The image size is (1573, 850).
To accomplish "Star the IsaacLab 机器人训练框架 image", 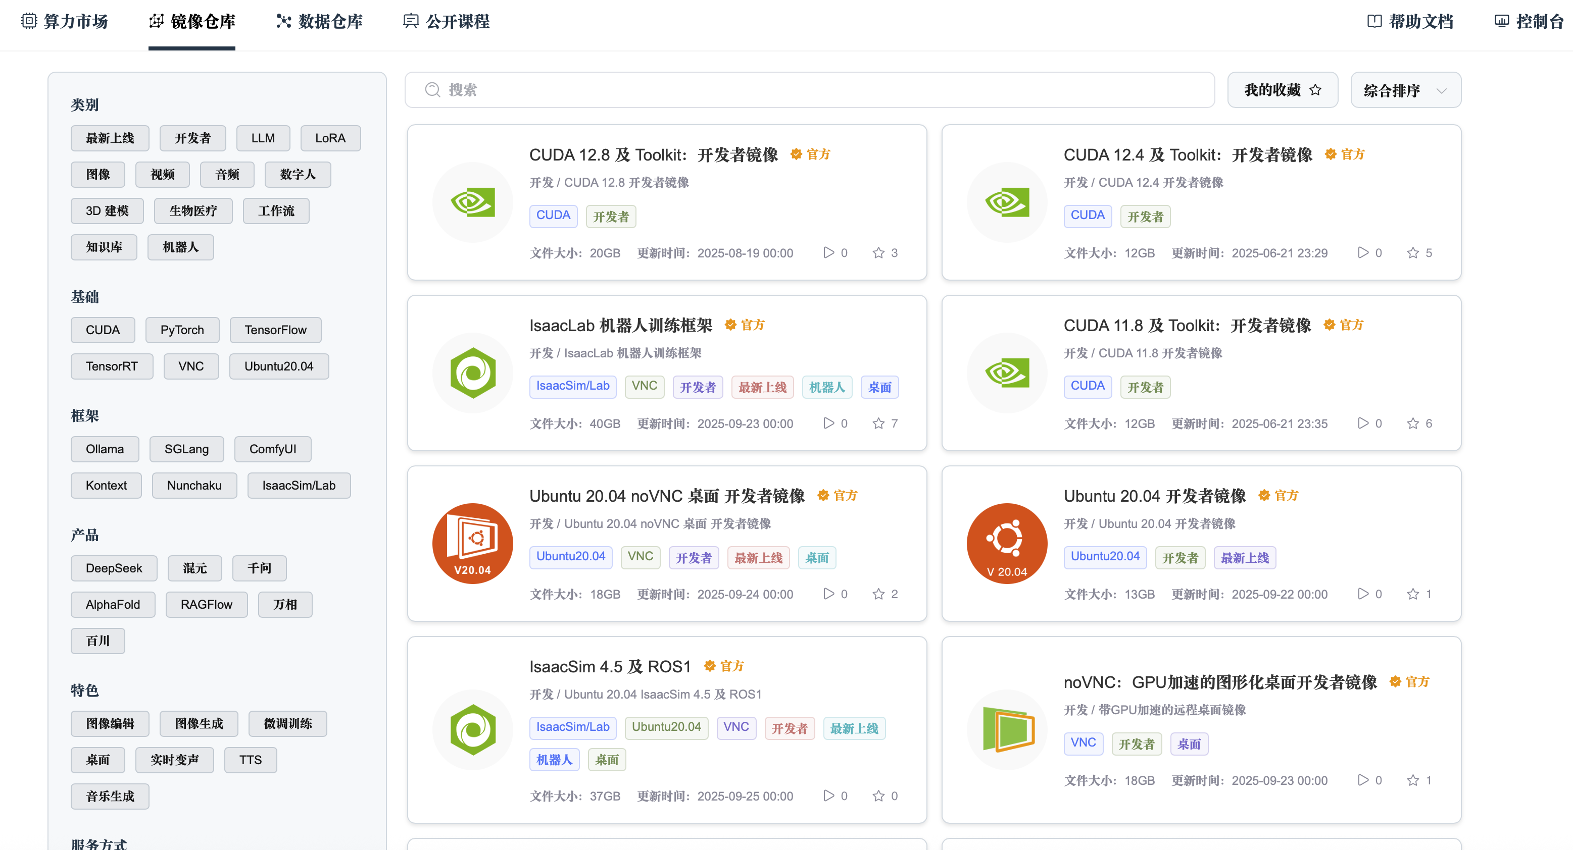I will click(x=878, y=423).
